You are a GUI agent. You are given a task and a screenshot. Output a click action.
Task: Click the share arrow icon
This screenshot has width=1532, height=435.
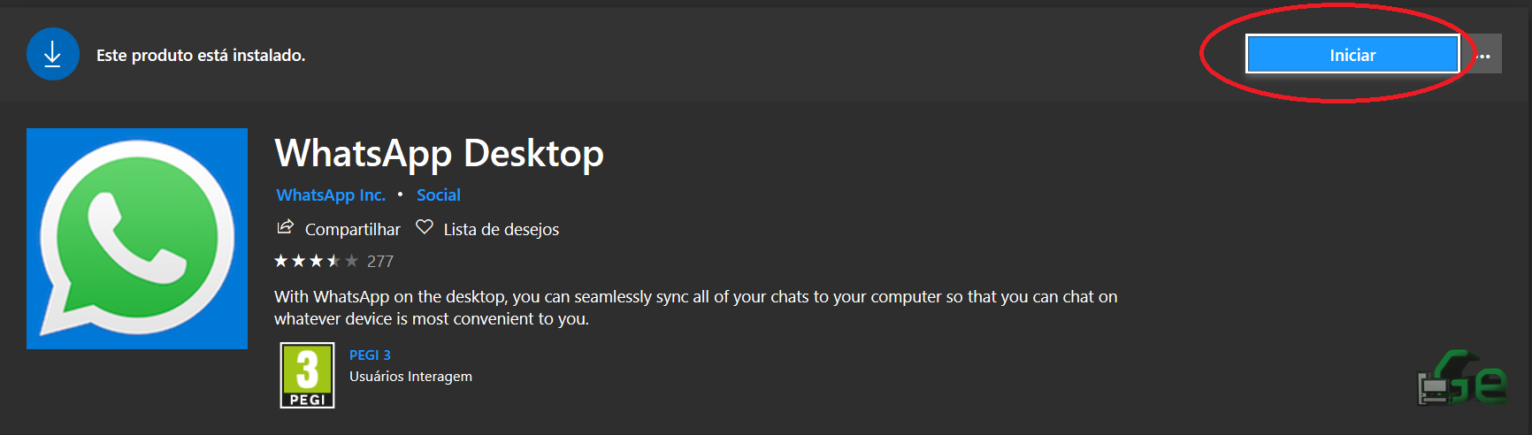(x=285, y=227)
